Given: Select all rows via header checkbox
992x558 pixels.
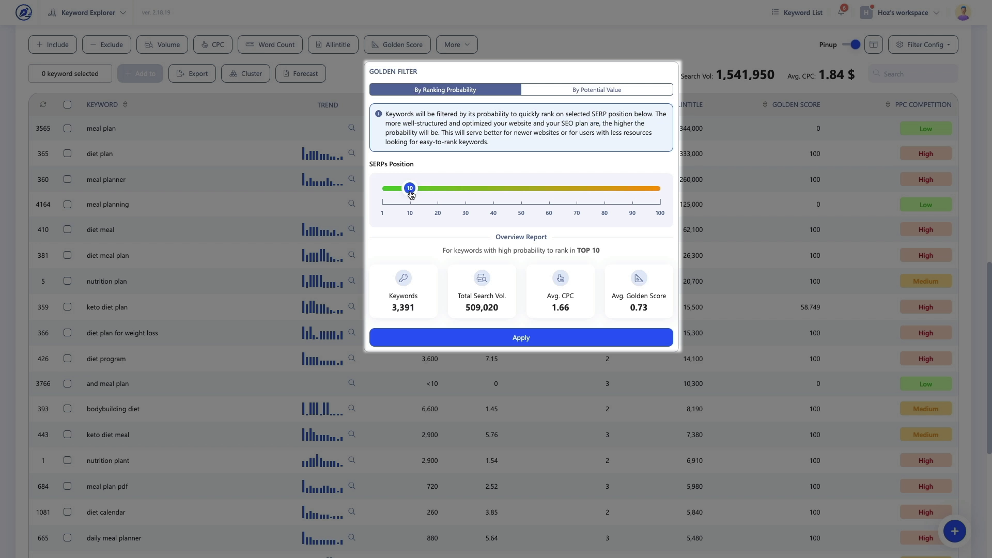Looking at the screenshot, I should [67, 104].
